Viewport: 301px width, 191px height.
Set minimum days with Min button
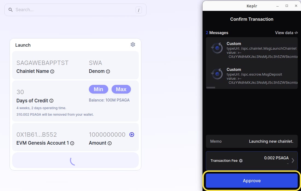coord(98,89)
